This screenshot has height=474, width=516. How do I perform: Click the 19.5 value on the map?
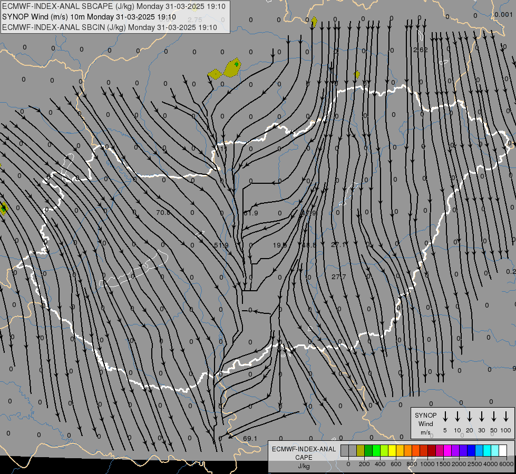coord(280,245)
